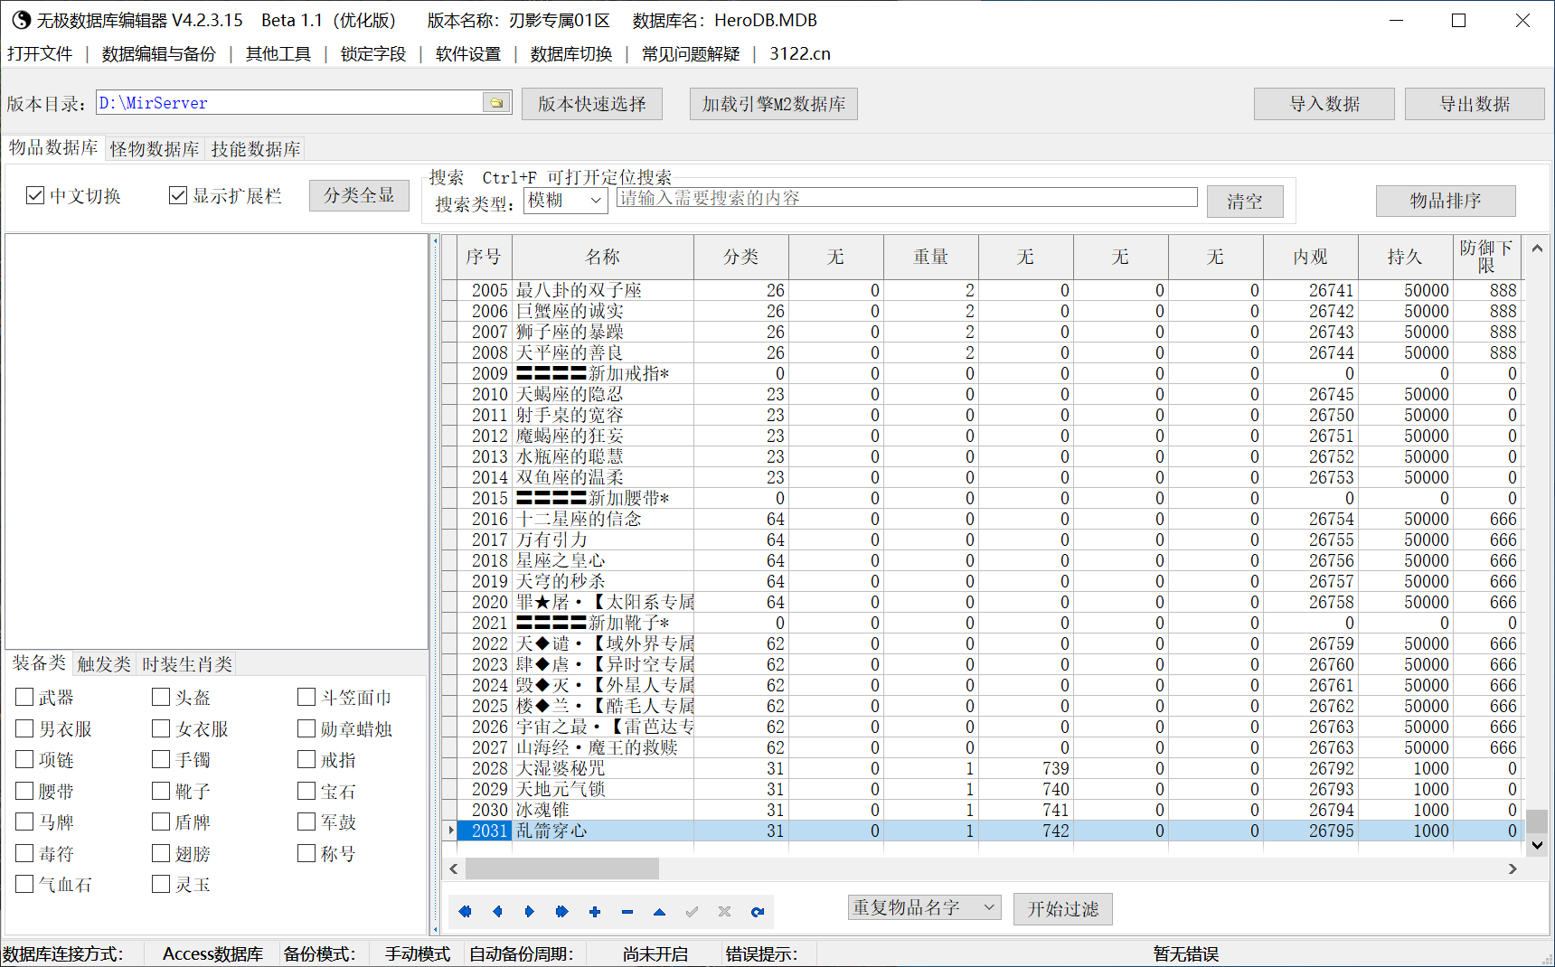
Task: Click the D:\MirServer directory field
Action: point(289,102)
